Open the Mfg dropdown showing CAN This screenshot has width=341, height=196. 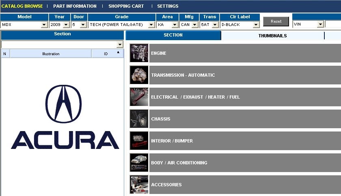point(189,25)
